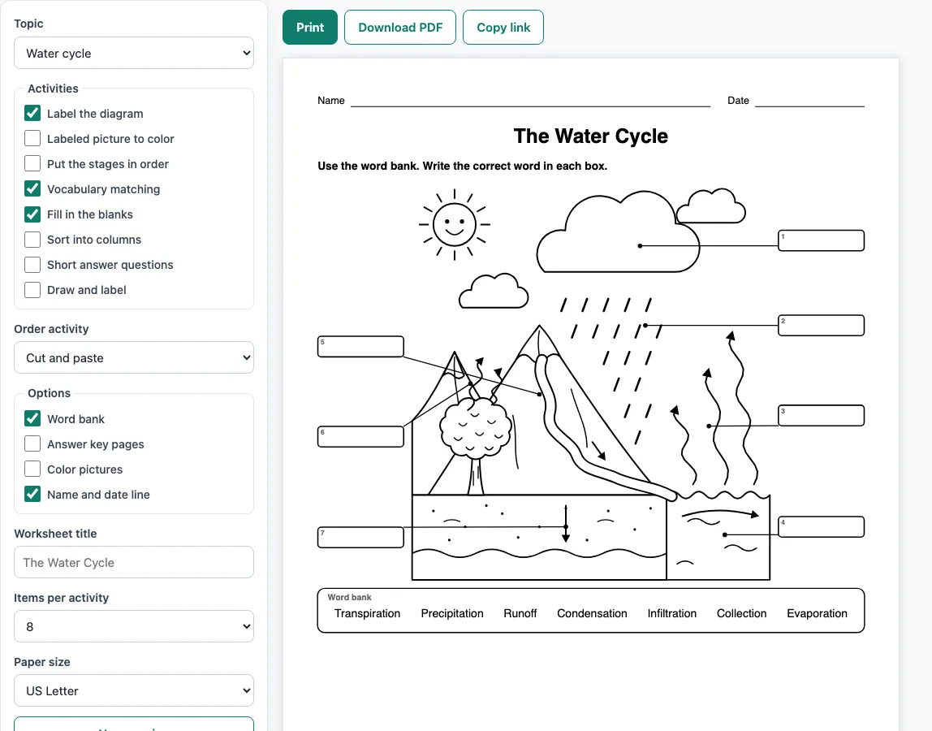Disable the Fill in the blanks activity

pyautogui.click(x=32, y=214)
